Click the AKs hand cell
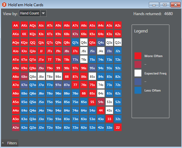This screenshot has height=148, width=182. pos(24,25)
